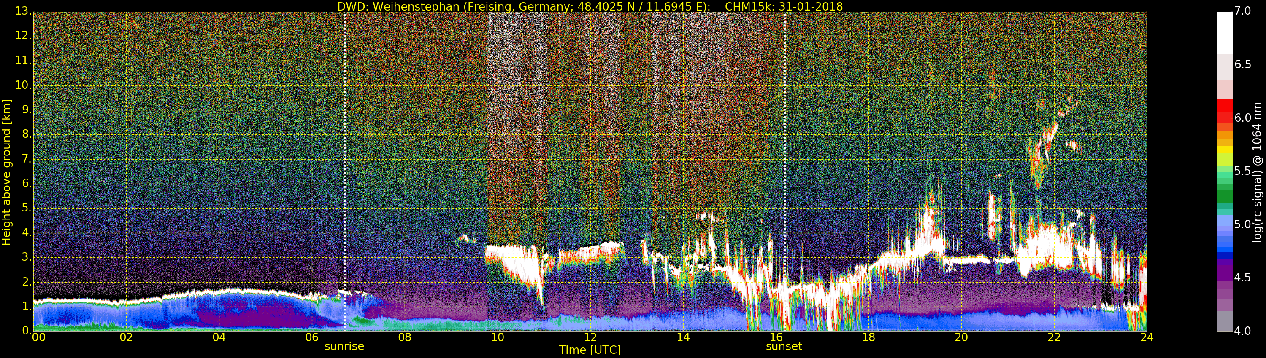Click the 'Time [UTC]' axis label
The image size is (1266, 358).
coord(590,350)
